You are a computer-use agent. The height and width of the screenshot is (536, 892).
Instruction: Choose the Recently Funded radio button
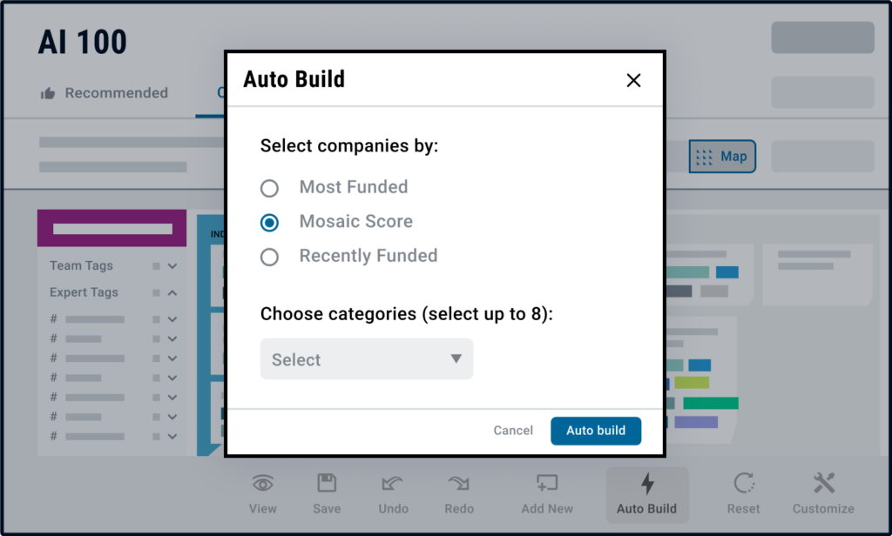pos(270,257)
